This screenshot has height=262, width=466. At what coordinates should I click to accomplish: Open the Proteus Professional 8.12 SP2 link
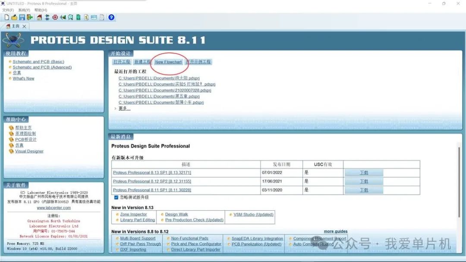[x=152, y=181]
